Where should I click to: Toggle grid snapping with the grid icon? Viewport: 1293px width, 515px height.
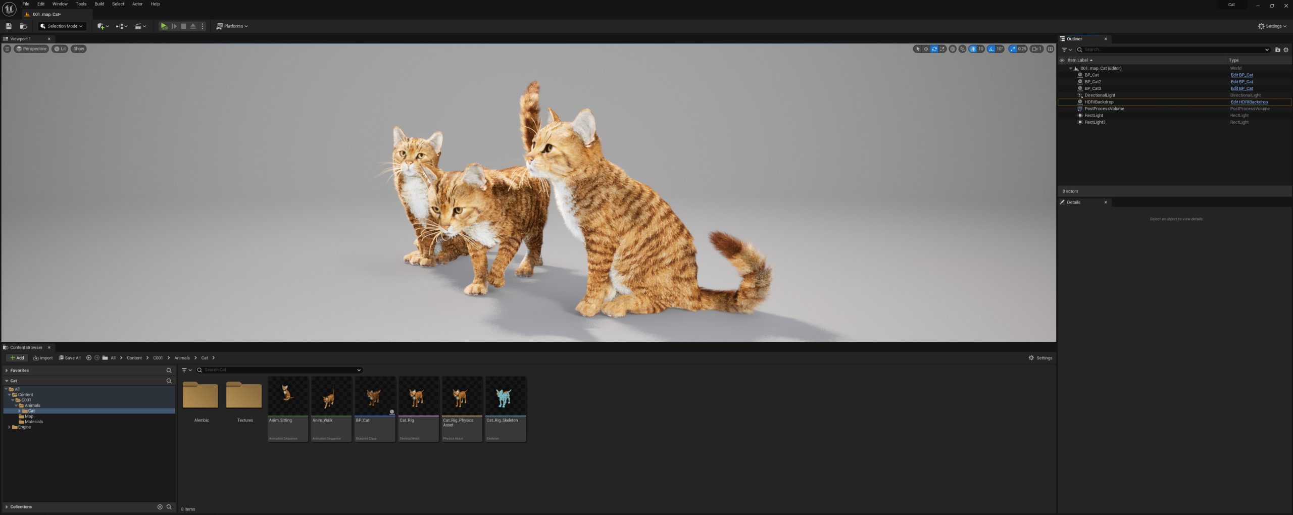coord(973,49)
